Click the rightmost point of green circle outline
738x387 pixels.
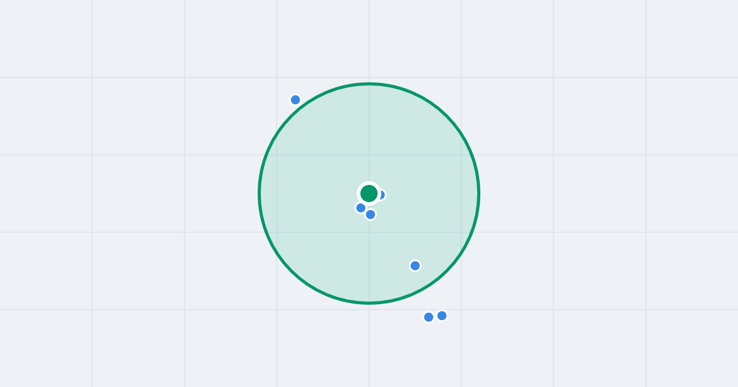pyautogui.click(x=479, y=193)
